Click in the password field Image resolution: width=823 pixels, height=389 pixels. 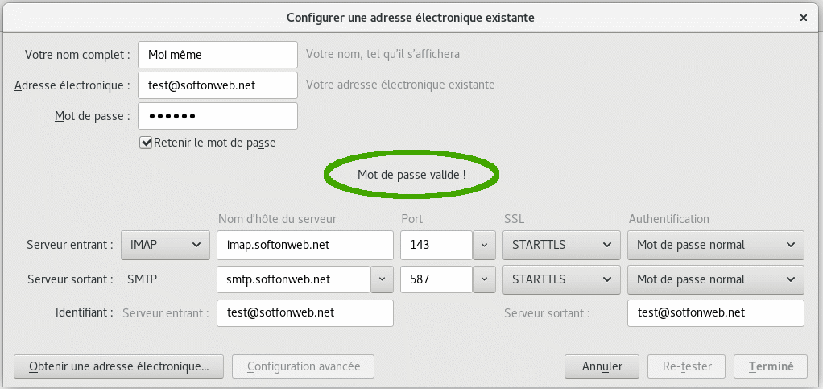coord(217,116)
